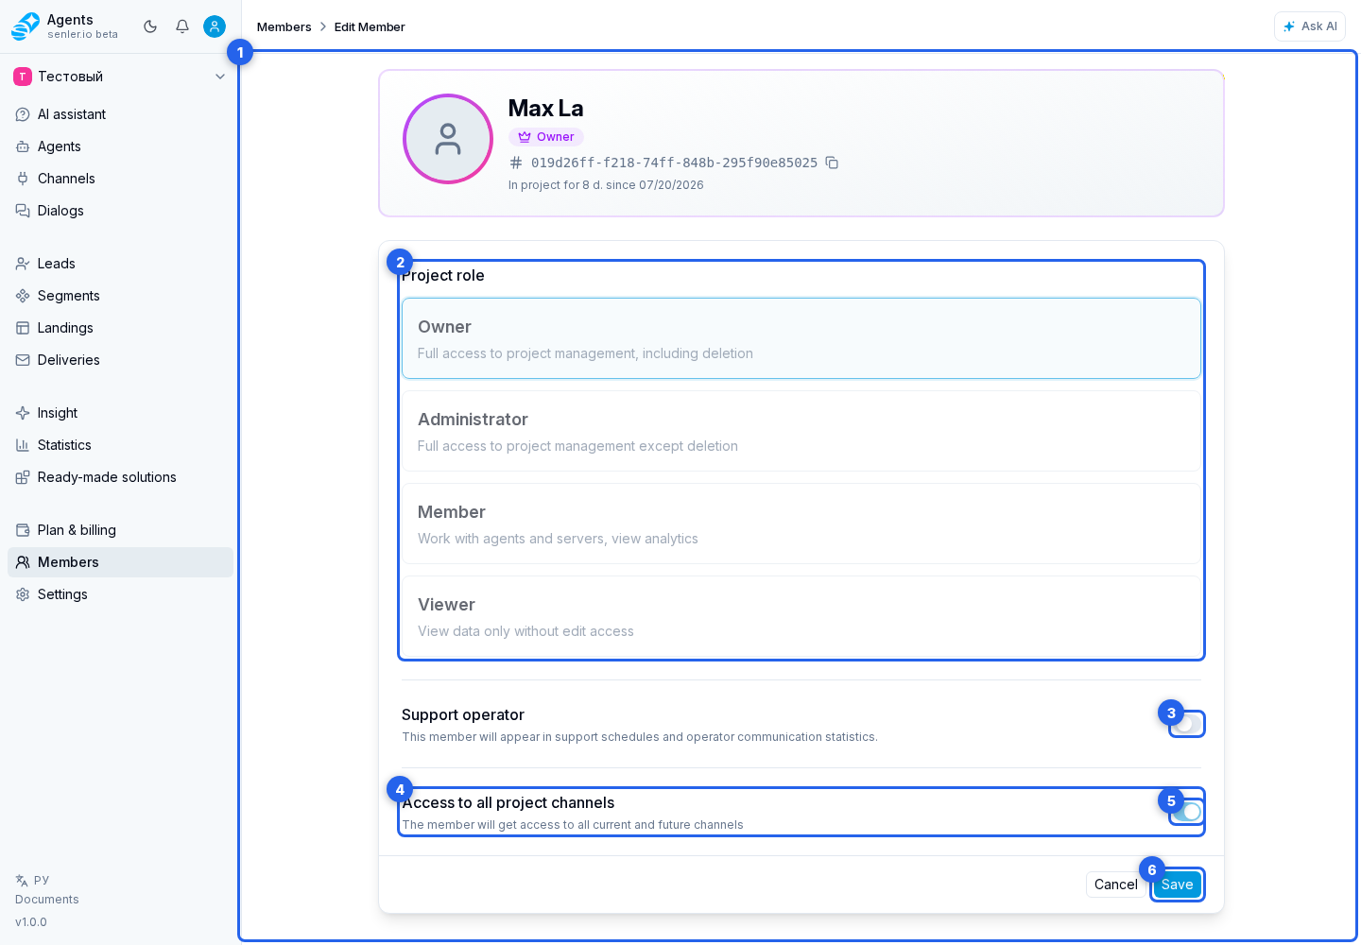Save member changes
Screen dimensions: 1361x945
pyautogui.click(x=1177, y=885)
